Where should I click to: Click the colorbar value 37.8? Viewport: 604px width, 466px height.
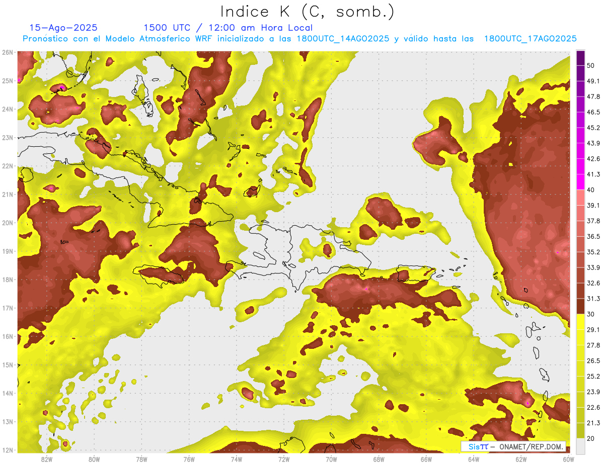[593, 221]
